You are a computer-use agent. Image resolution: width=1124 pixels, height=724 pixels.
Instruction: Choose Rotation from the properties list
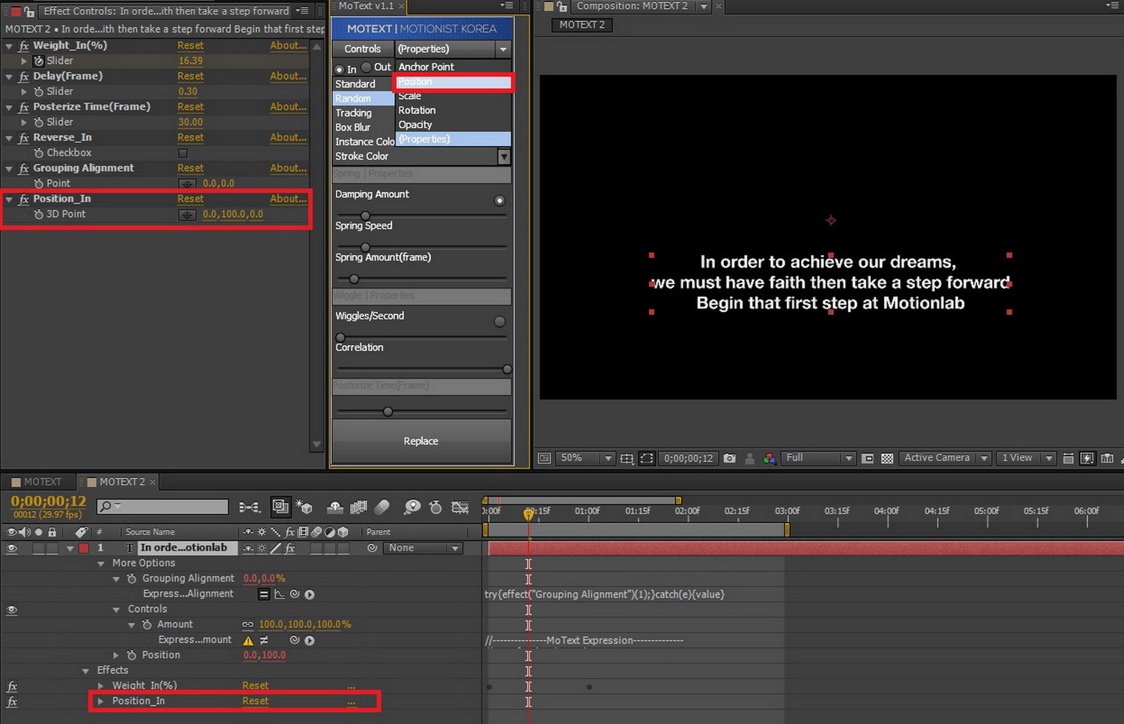click(x=417, y=110)
